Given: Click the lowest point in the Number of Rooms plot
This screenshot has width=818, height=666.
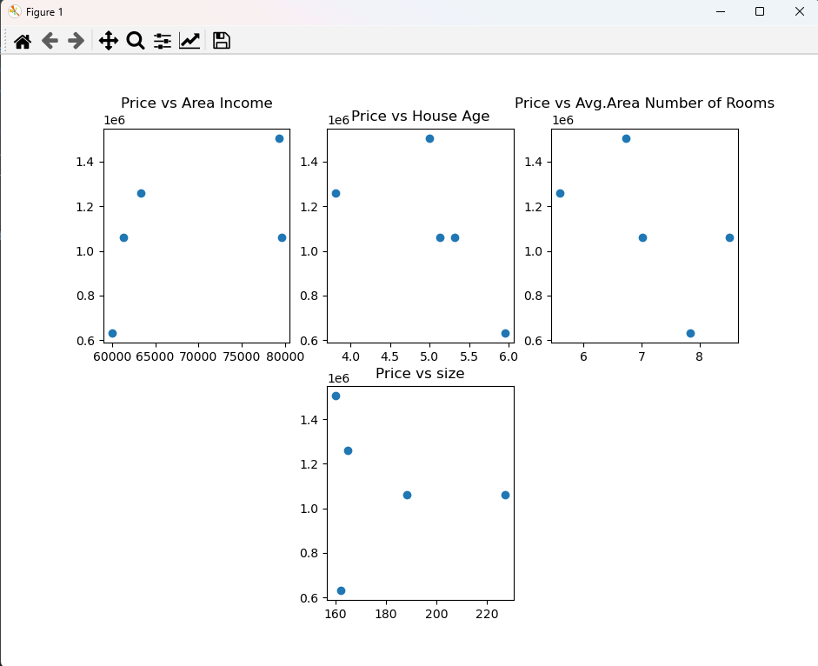Looking at the screenshot, I should tap(690, 334).
